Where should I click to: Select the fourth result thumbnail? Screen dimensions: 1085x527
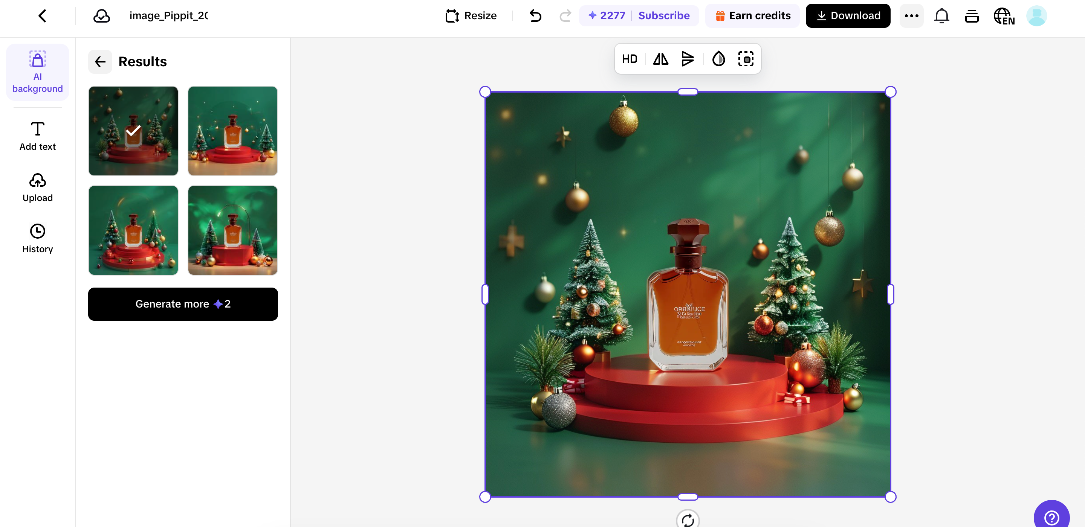point(232,230)
